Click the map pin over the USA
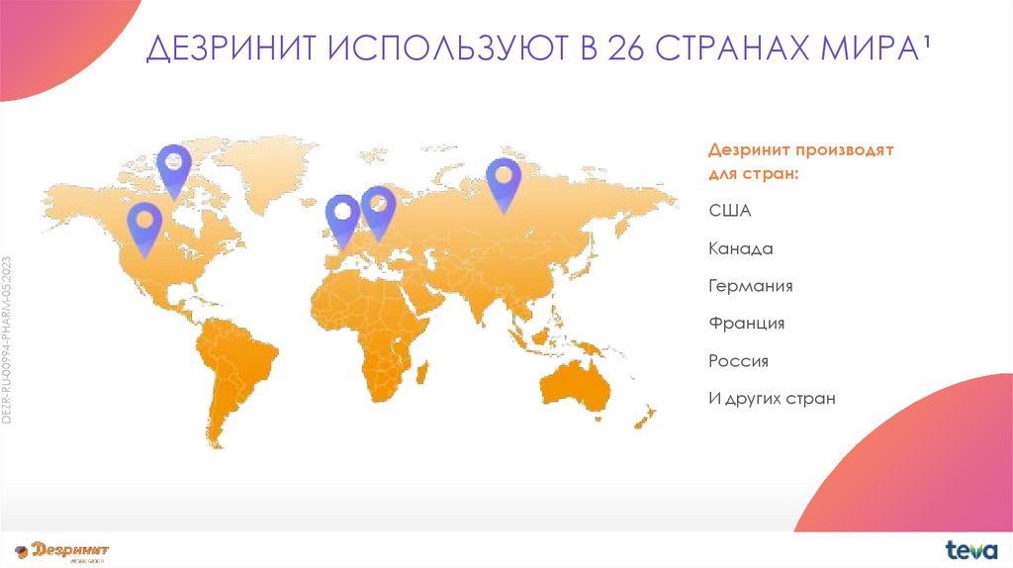1013x568 pixels. (144, 230)
